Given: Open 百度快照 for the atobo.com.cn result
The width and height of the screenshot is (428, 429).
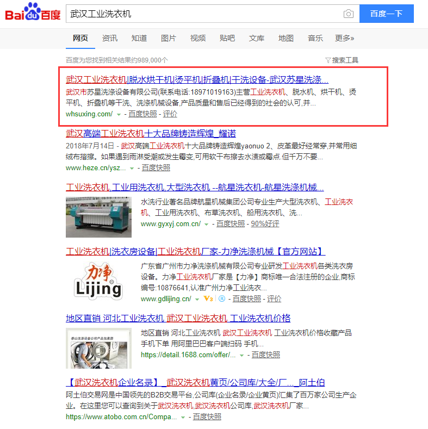Looking at the screenshot, I should click(x=207, y=417).
